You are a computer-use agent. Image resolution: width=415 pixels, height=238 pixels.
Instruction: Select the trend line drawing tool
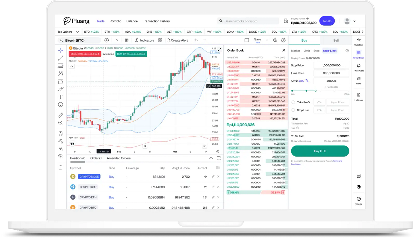coord(60,58)
